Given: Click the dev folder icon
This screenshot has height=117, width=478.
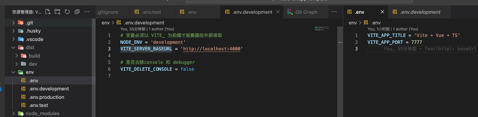Looking at the screenshot, I should tap(24, 64).
